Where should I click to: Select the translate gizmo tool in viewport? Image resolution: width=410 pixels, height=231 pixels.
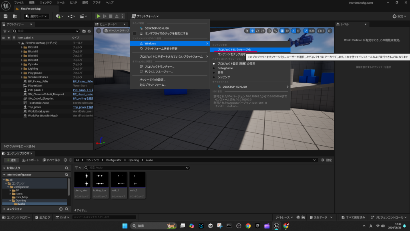pyautogui.click(x=252, y=30)
